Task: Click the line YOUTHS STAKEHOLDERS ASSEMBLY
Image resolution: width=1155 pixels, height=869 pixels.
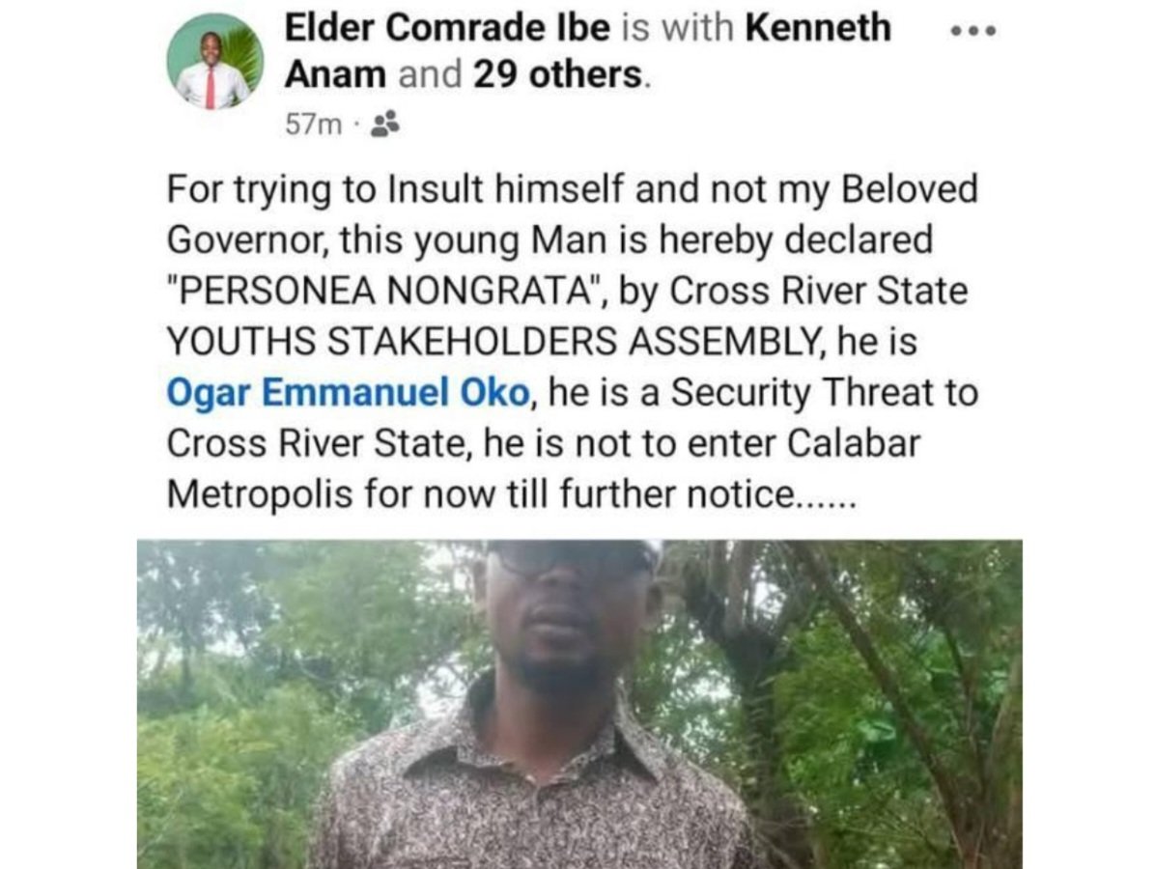Action: pyautogui.click(x=542, y=342)
